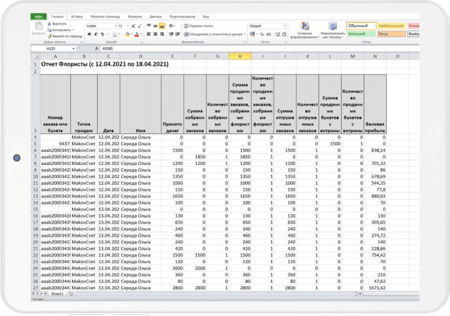Apply 000 thousands separator format

269,34
